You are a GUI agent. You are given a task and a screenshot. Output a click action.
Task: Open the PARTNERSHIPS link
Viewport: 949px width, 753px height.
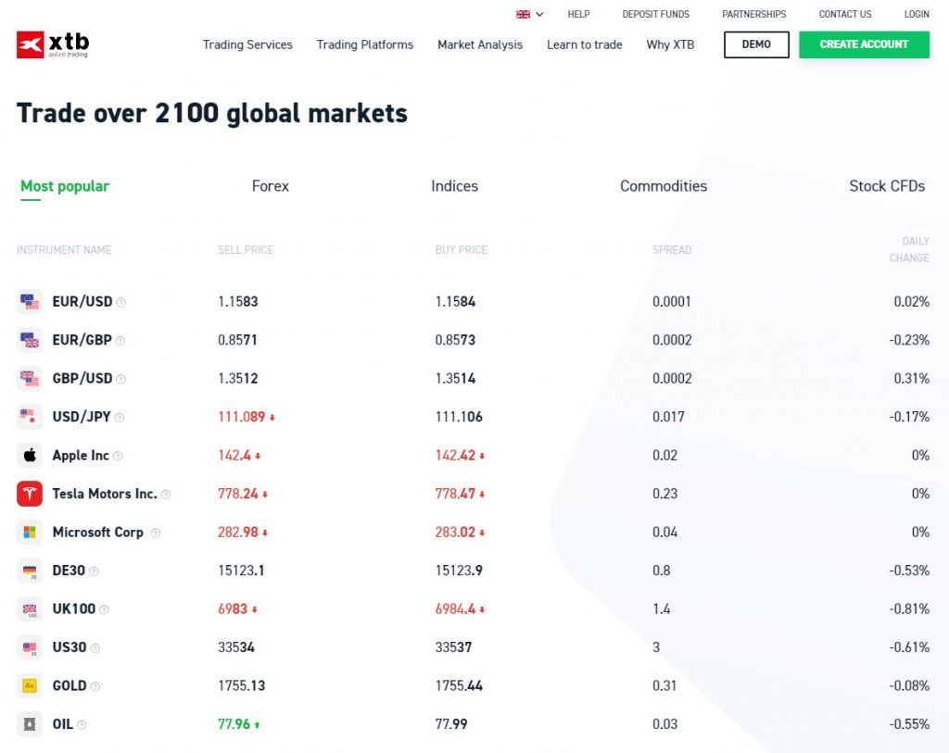coord(754,14)
